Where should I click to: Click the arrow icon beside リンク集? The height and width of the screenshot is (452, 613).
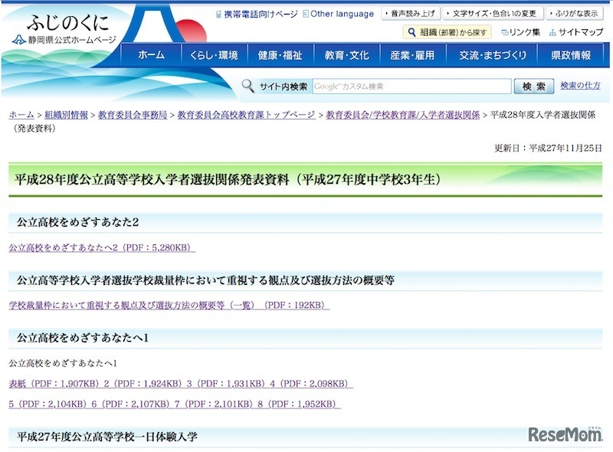(x=503, y=32)
